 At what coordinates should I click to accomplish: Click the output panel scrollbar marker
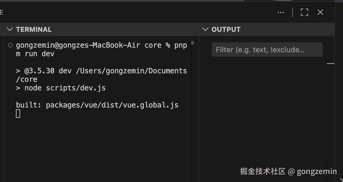(x=330, y=64)
